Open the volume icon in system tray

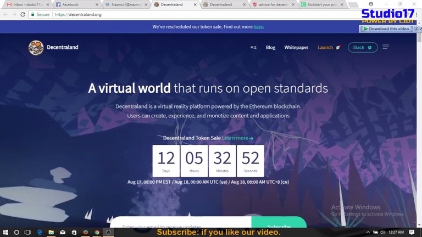click(x=382, y=232)
